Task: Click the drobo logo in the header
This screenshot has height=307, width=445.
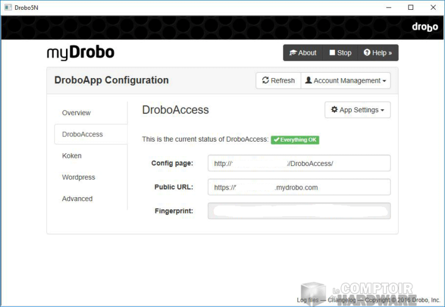Action: coord(425,27)
